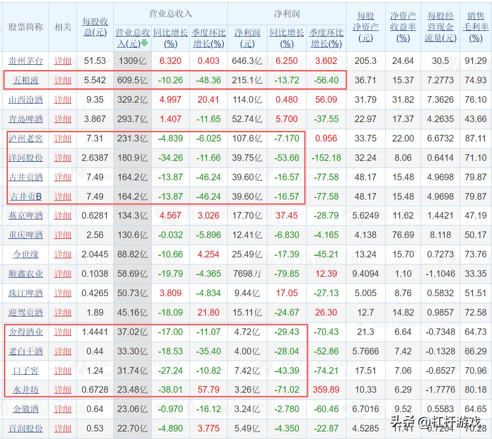Sort by revenue 季度环比增长(%) header
This screenshot has height=439, width=492.
(209, 38)
